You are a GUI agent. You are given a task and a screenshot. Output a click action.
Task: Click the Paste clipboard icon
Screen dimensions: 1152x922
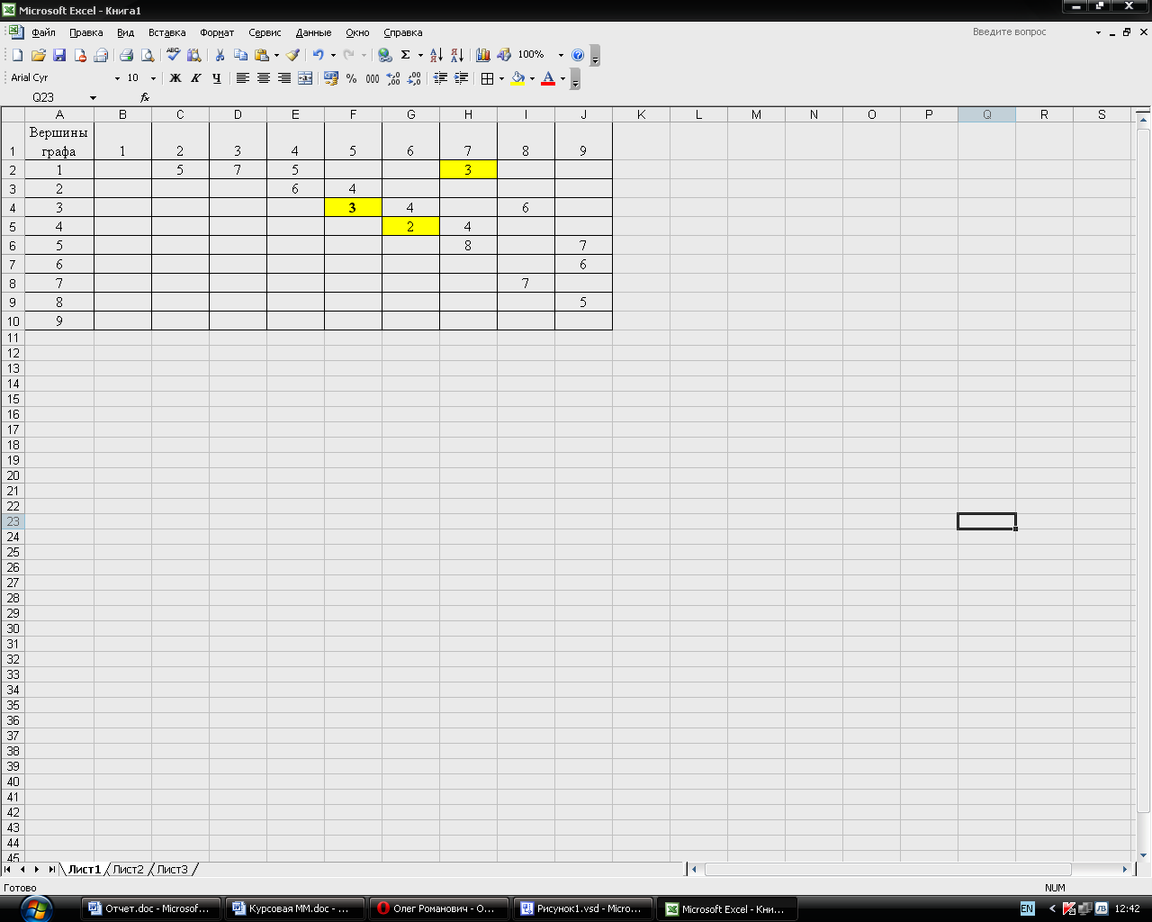tap(261, 55)
